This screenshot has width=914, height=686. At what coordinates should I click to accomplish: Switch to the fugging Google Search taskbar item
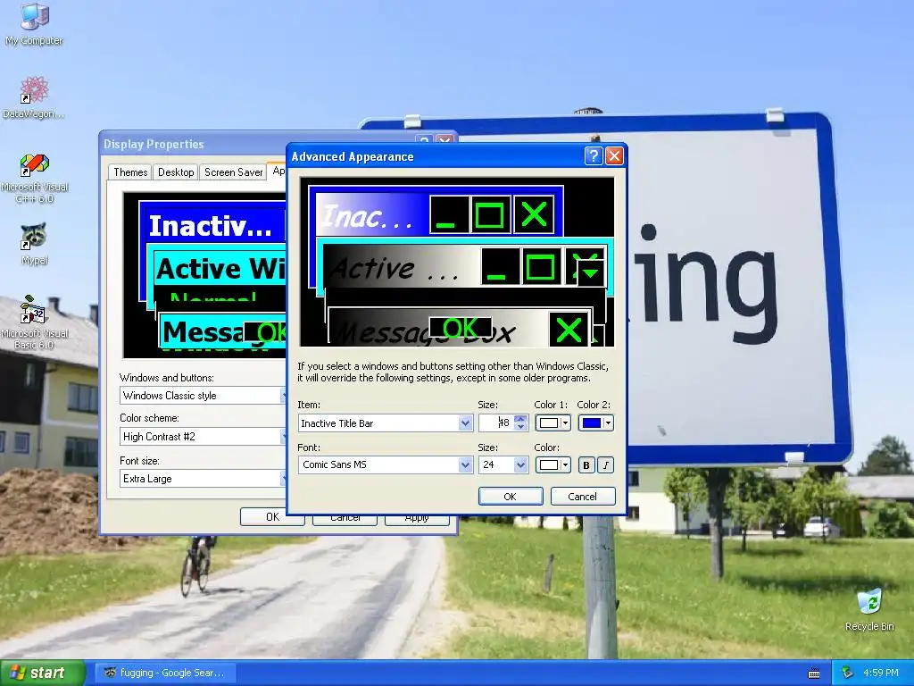167,673
